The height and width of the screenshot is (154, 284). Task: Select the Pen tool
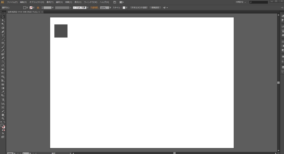3,32
